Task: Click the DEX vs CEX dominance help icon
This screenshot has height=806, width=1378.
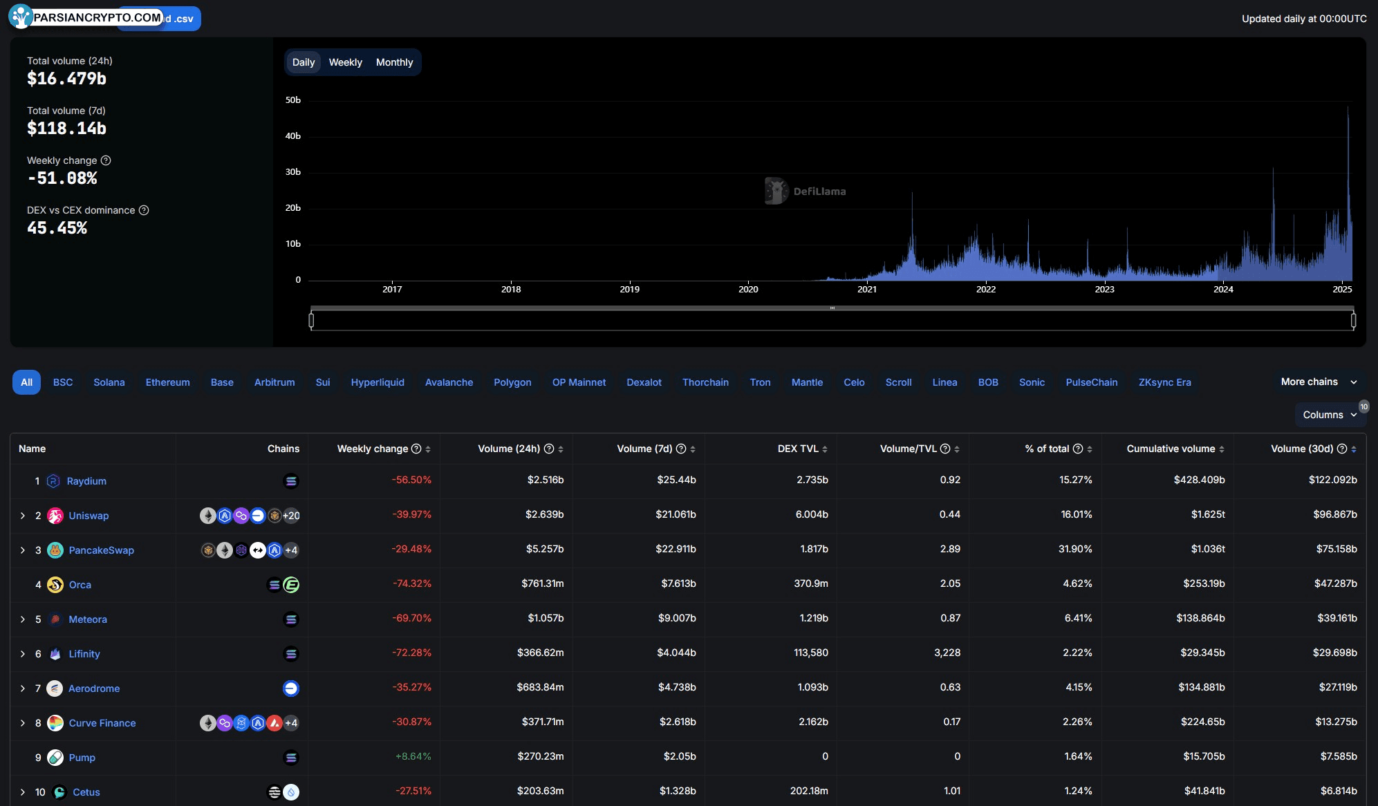Action: coord(144,210)
